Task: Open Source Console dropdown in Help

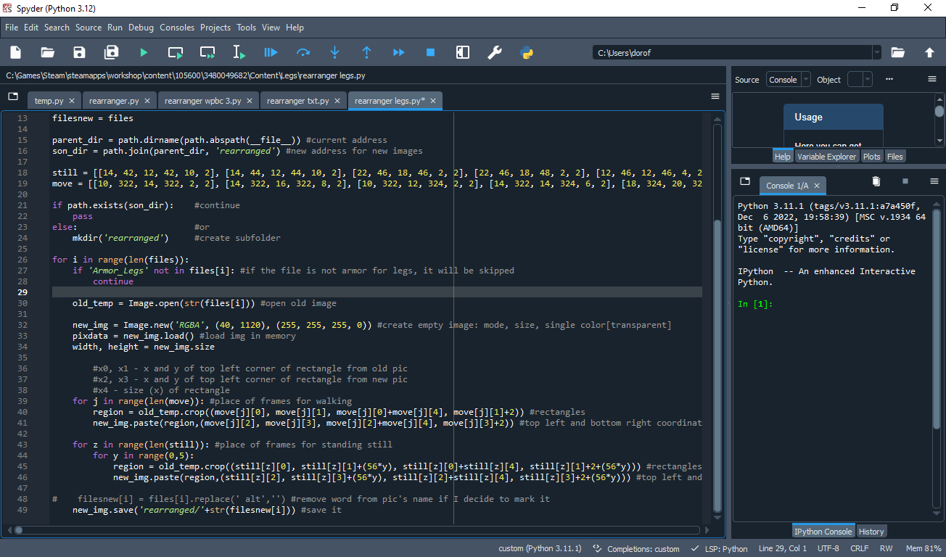Action: pos(789,80)
